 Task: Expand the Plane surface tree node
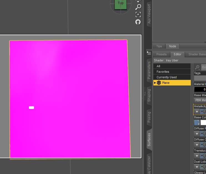click(x=155, y=83)
